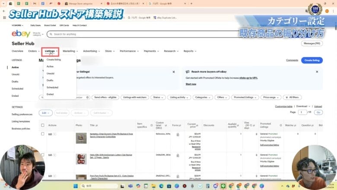Image resolution: width=337 pixels, height=190 pixels.
Task: Click the info icon beside Promoted Listings header
Action: tap(281, 125)
